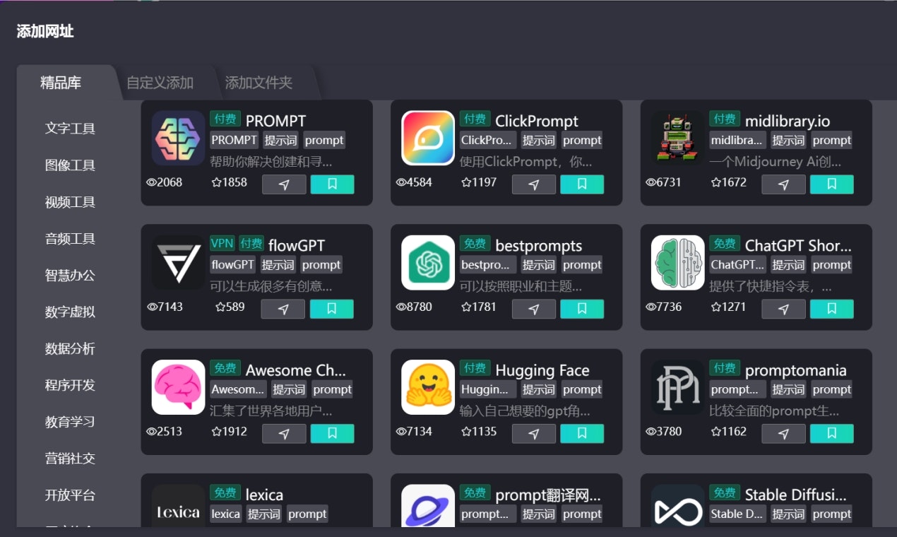Click the Hugging Face emoji logo
This screenshot has width=897, height=537.
pos(428,387)
